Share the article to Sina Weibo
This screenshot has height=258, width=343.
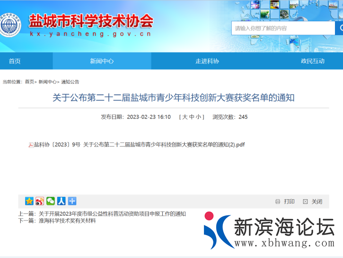tap(40, 201)
